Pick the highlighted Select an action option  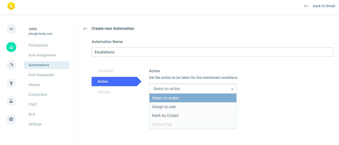[193, 98]
